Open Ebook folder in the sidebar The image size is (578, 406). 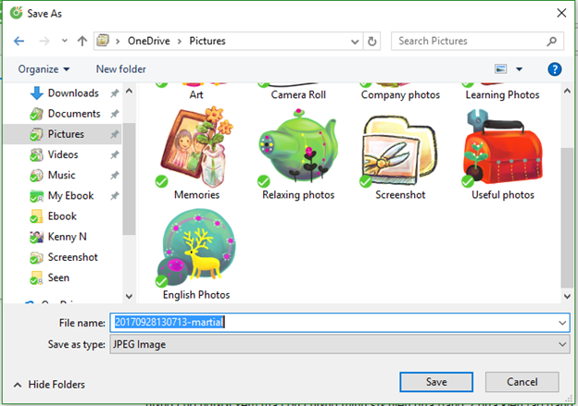click(62, 216)
